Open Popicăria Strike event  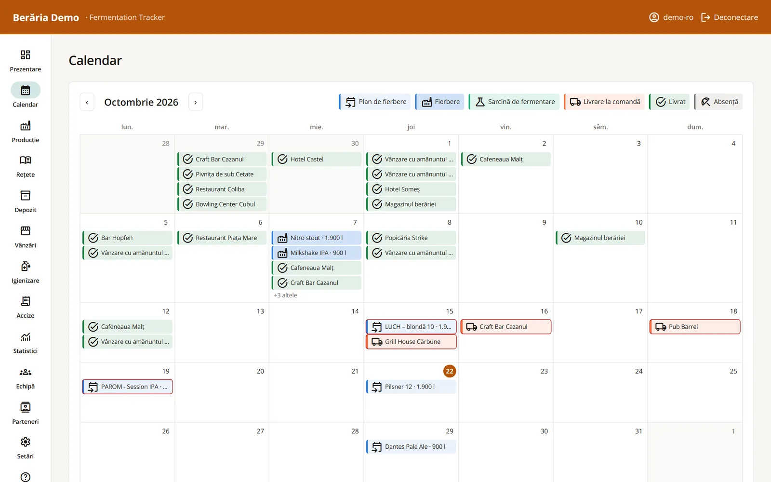pyautogui.click(x=411, y=238)
